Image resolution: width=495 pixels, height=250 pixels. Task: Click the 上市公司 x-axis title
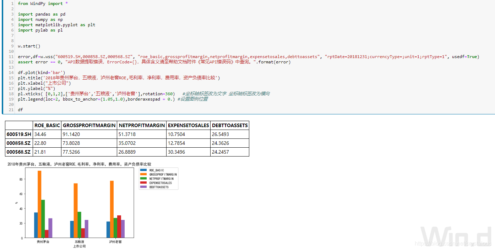[79, 246]
